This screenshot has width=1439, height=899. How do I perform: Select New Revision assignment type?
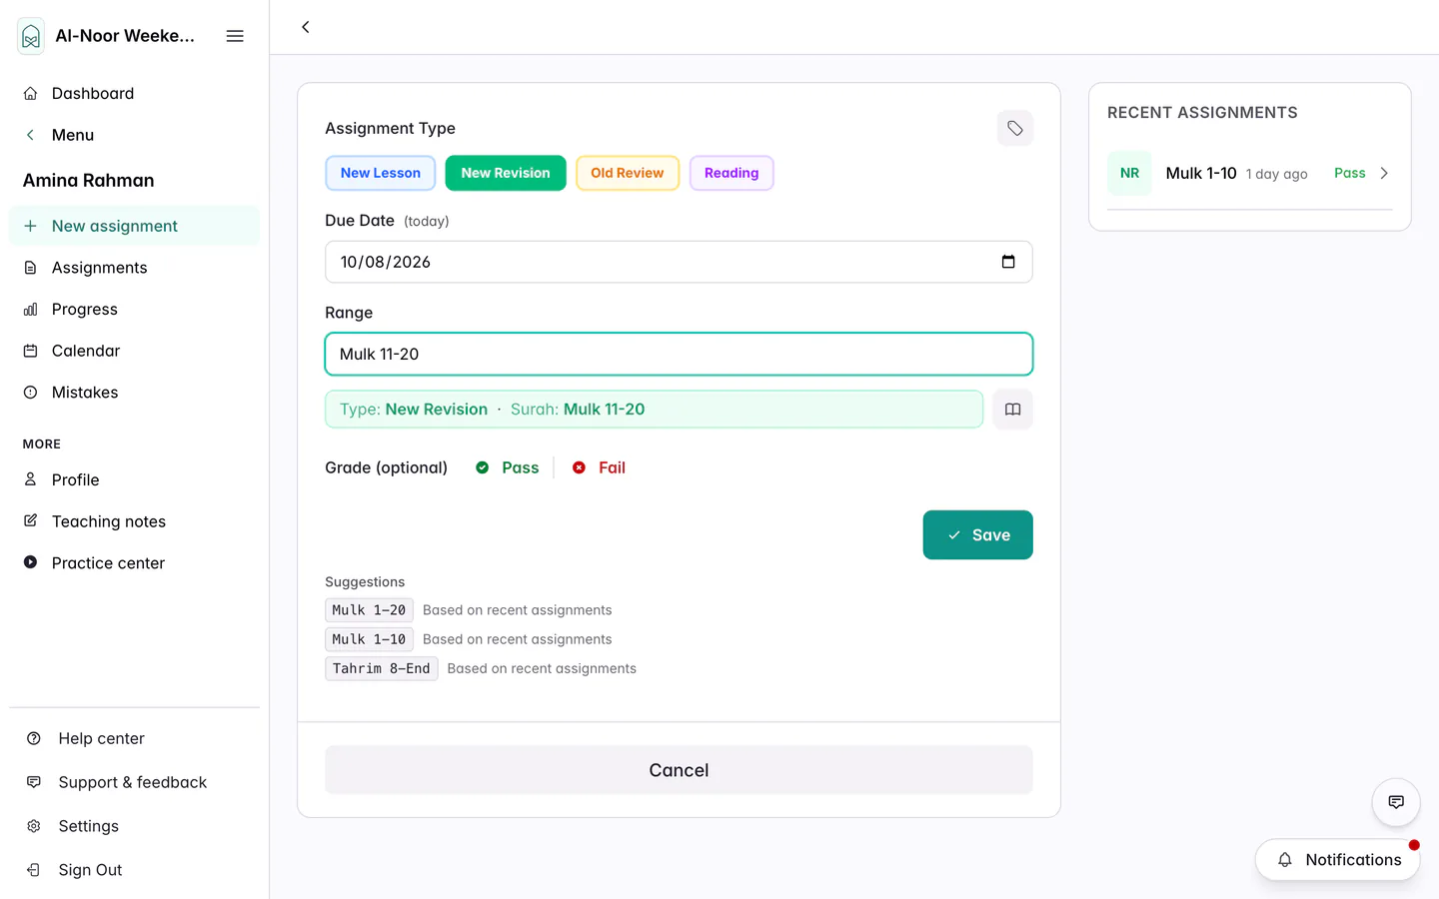[x=506, y=173]
